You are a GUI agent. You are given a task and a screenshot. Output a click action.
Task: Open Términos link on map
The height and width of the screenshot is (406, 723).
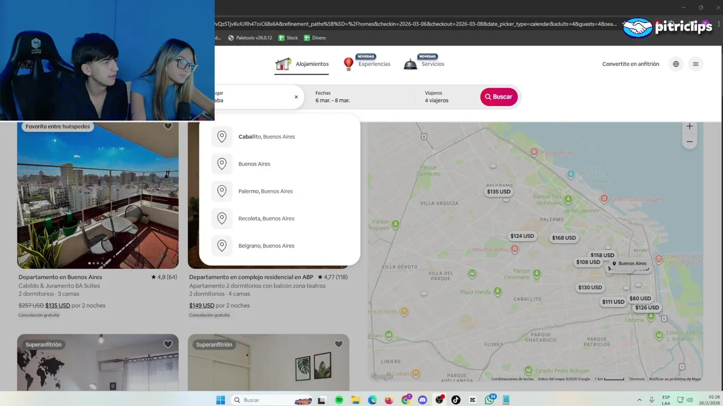tap(637, 379)
